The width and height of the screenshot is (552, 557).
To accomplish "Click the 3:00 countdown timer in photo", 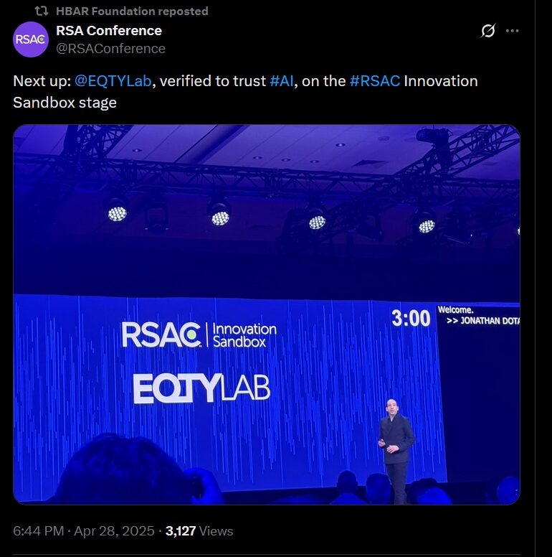I will pyautogui.click(x=411, y=318).
